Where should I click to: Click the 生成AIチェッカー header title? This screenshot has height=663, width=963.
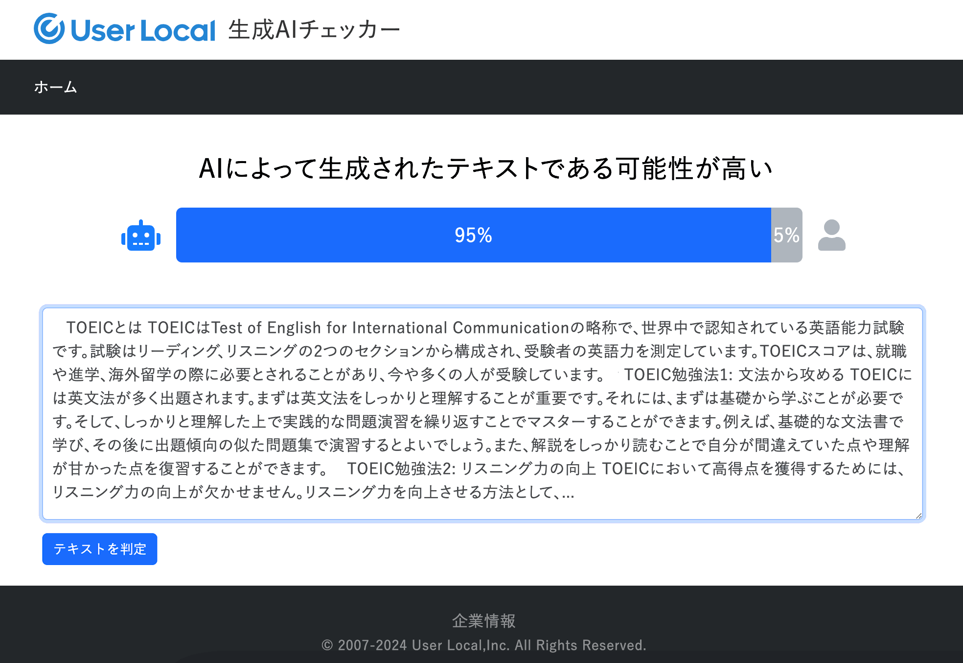point(314,29)
